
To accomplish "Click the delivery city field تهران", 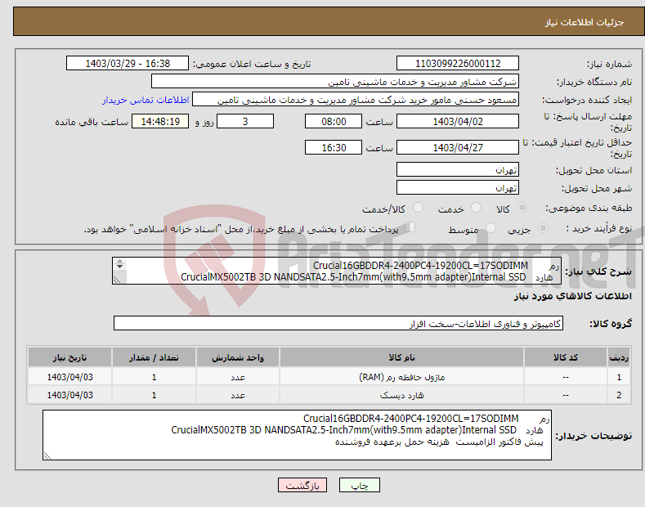I will point(458,187).
